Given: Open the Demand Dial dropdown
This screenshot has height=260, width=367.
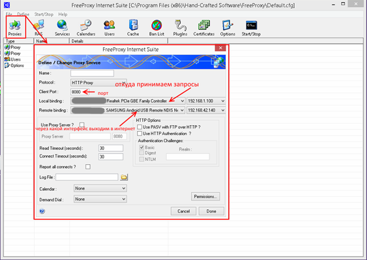Looking at the screenshot, I should point(100,199).
